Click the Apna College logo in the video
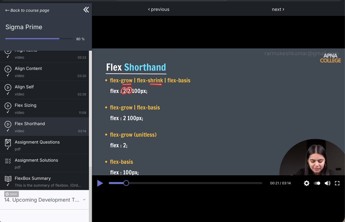The height and width of the screenshot is (222, 345). pos(330,58)
